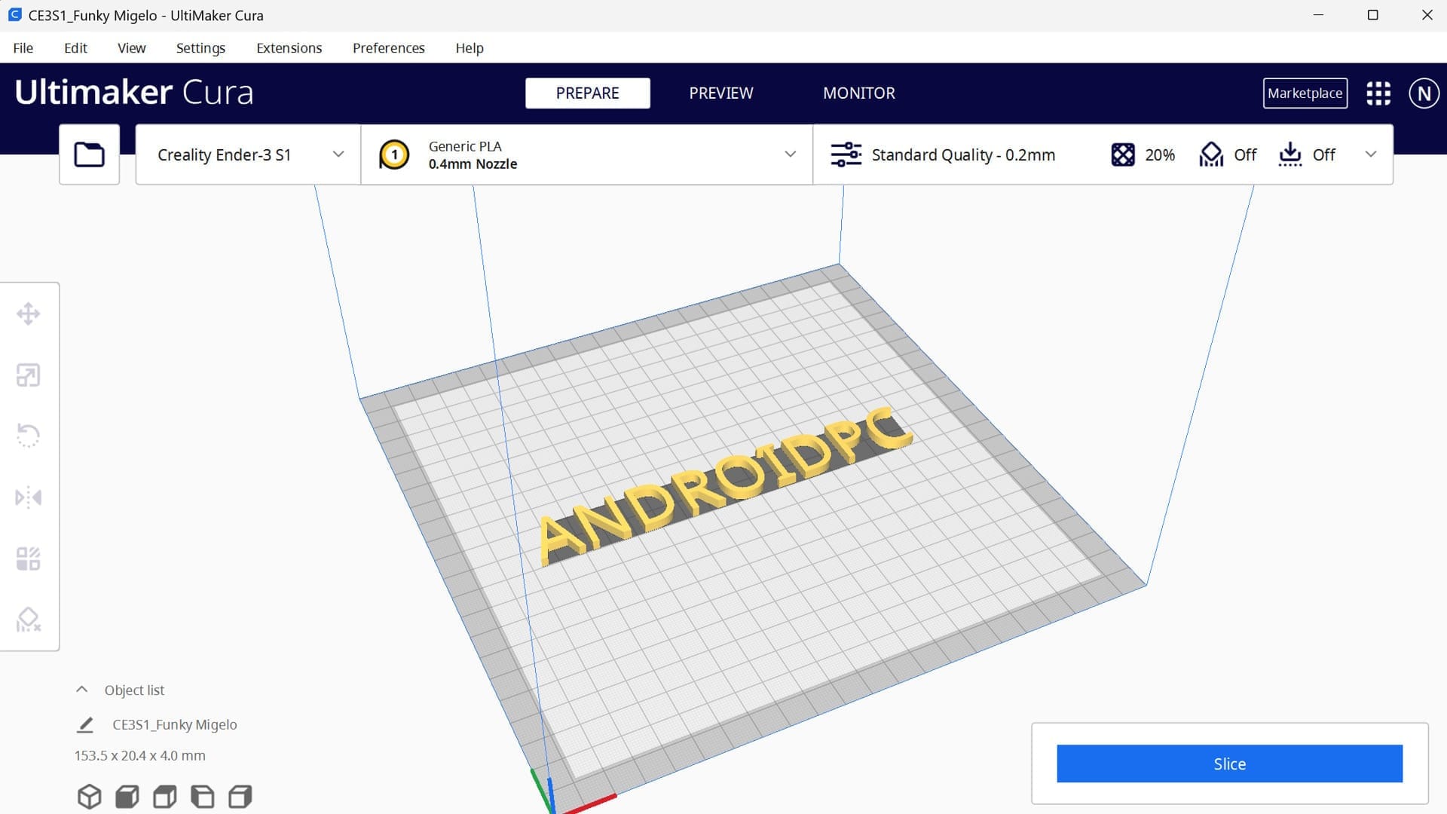Click the Ultimaker Cura logo
Viewport: 1447px width, 814px height.
point(133,92)
